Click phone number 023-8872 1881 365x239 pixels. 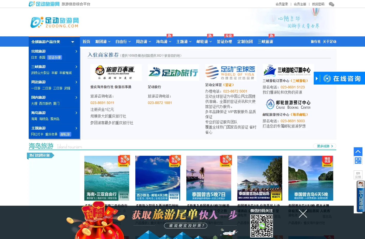click(x=160, y=103)
